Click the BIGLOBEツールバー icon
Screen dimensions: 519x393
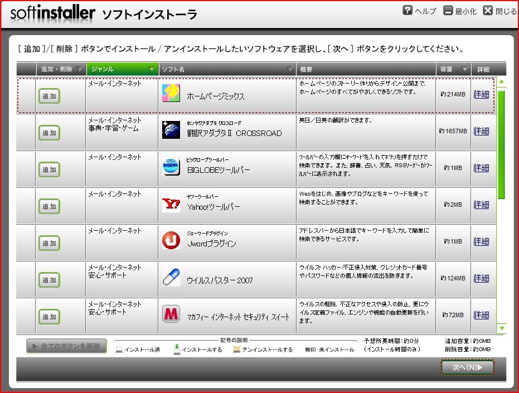tap(171, 167)
